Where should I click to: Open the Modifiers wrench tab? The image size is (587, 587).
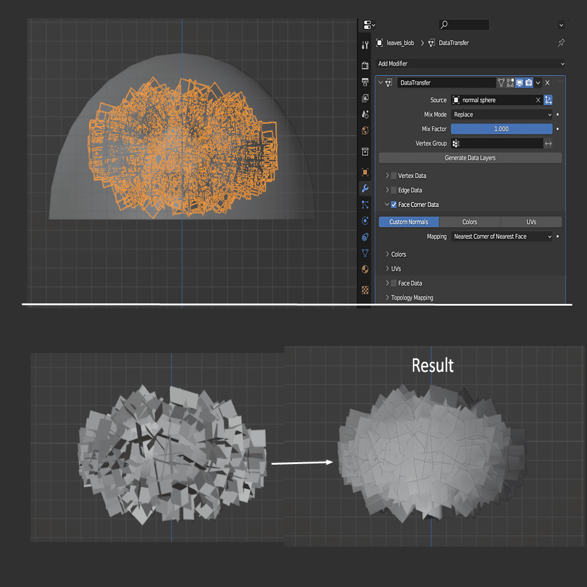point(365,189)
